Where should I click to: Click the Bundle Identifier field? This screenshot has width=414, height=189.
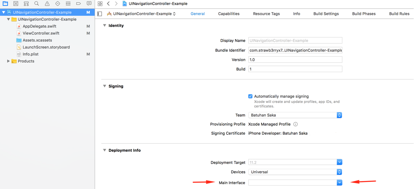coord(295,50)
